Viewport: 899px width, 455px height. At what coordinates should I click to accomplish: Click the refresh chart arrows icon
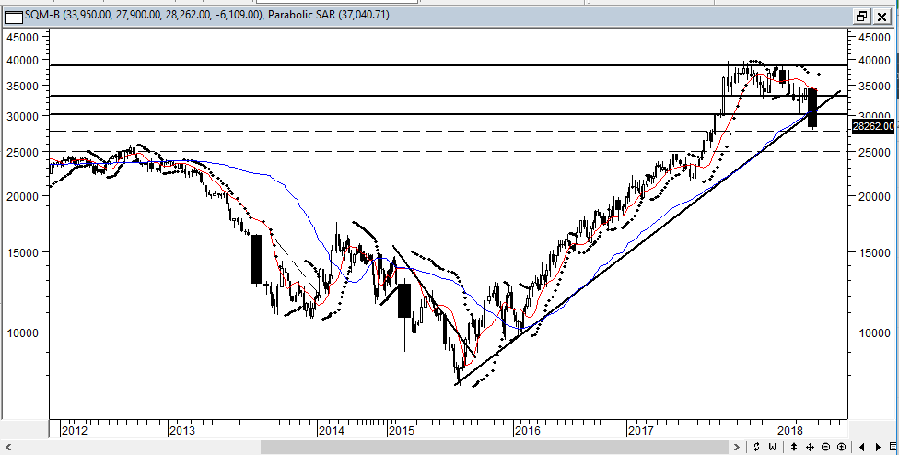[x=757, y=447]
